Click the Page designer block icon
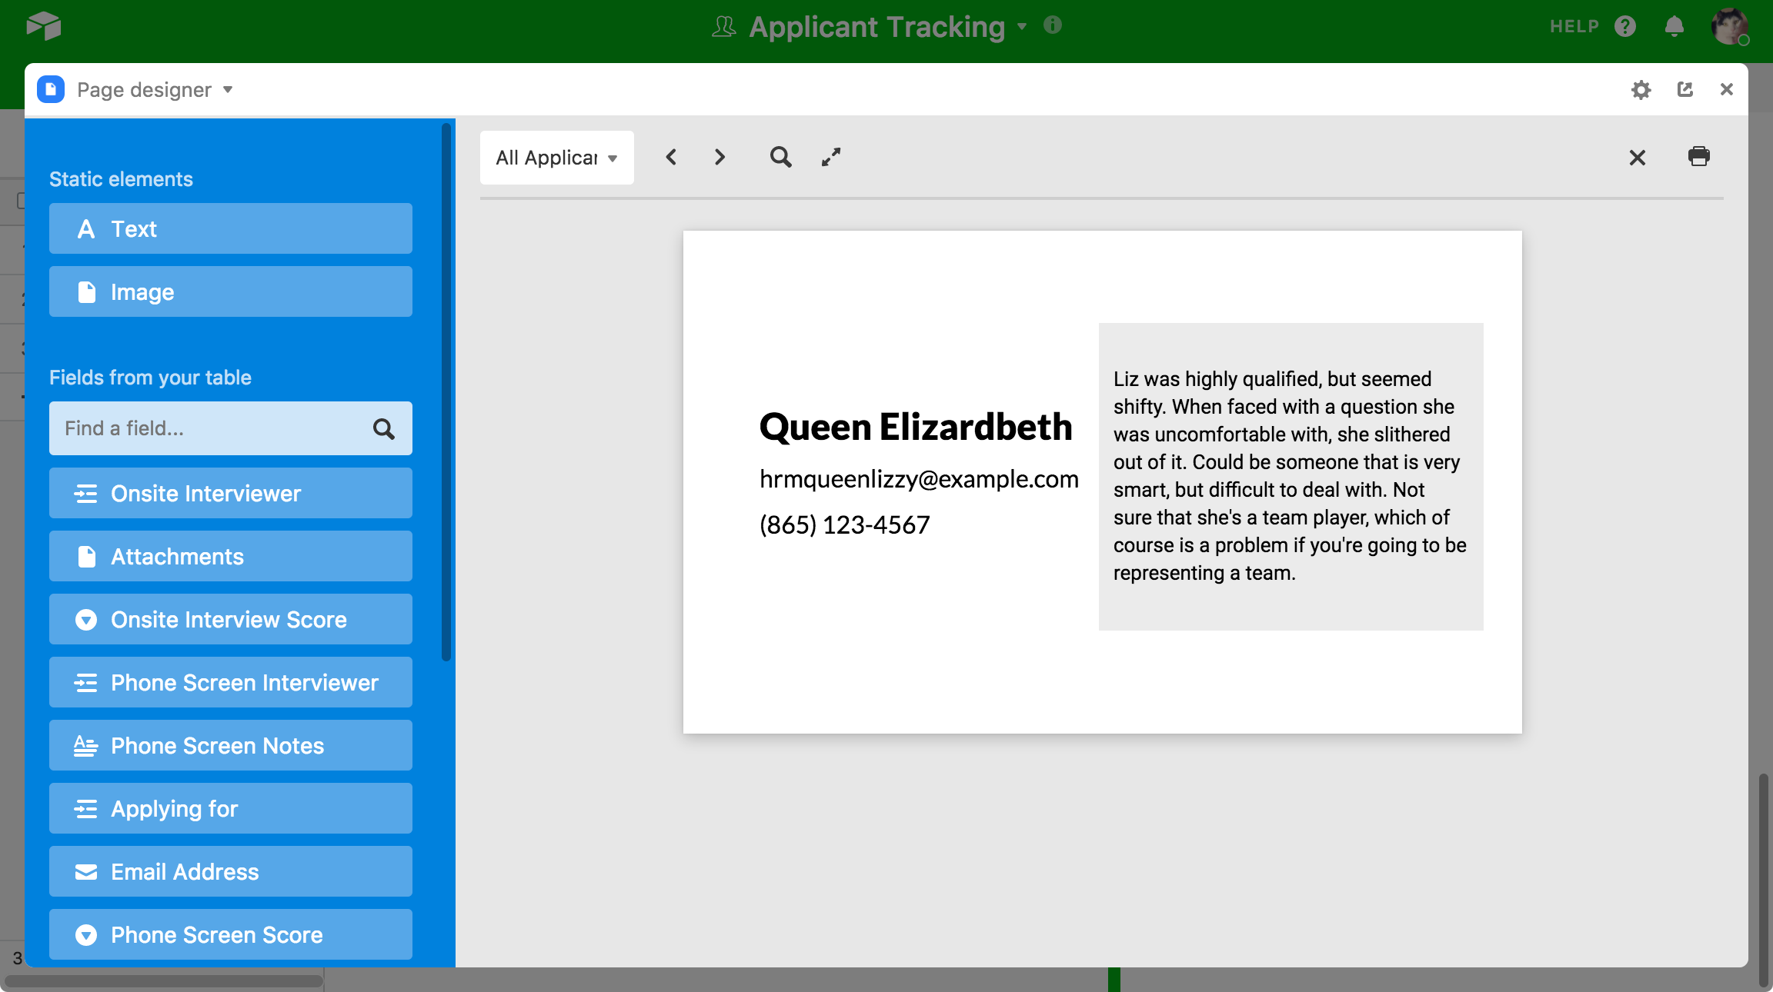 tap(51, 89)
